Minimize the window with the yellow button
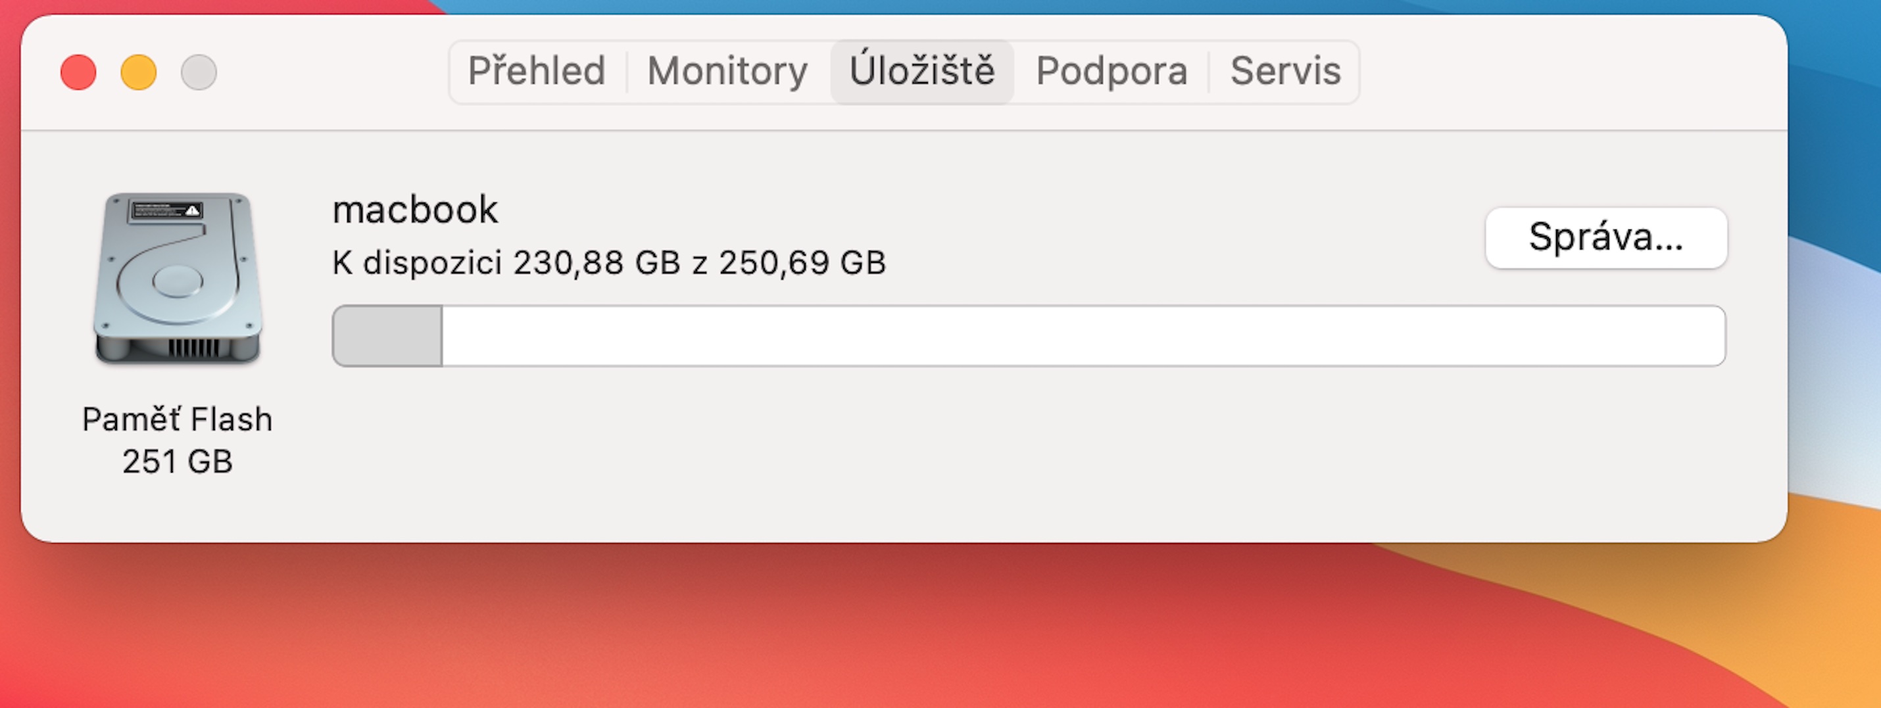The width and height of the screenshot is (1881, 708). point(139,72)
